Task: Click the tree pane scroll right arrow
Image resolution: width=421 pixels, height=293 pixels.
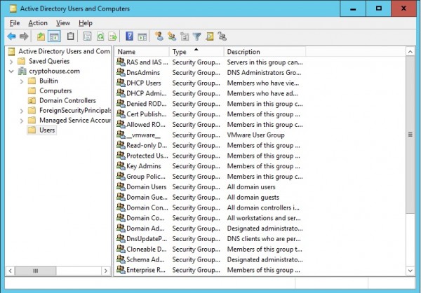Action: pos(106,271)
